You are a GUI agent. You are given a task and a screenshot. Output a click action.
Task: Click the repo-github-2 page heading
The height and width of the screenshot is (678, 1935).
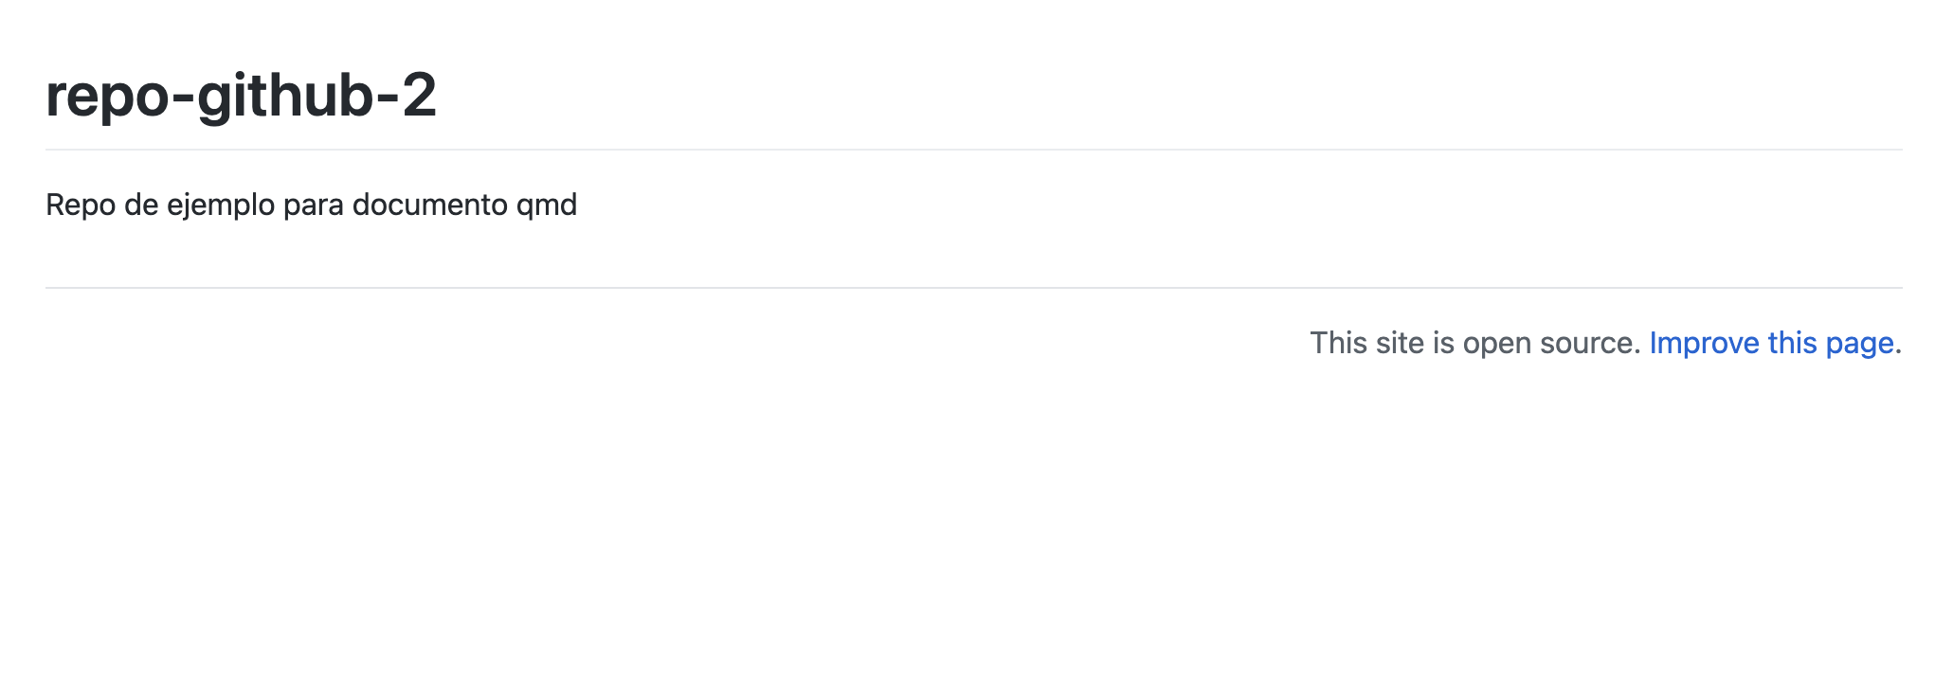click(241, 96)
